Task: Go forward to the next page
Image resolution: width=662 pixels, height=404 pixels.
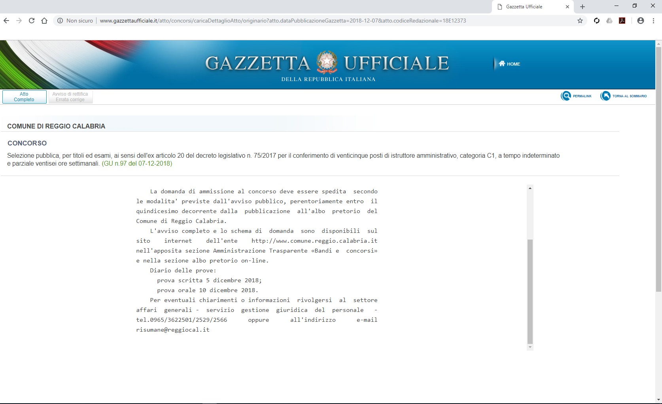Action: (x=19, y=21)
